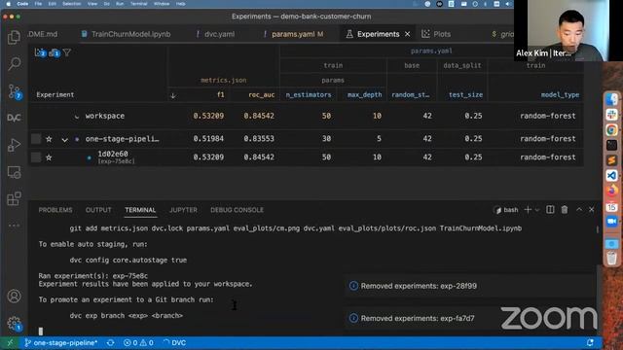Open Source Control view with badge
The width and height of the screenshot is (623, 350).
15,91
